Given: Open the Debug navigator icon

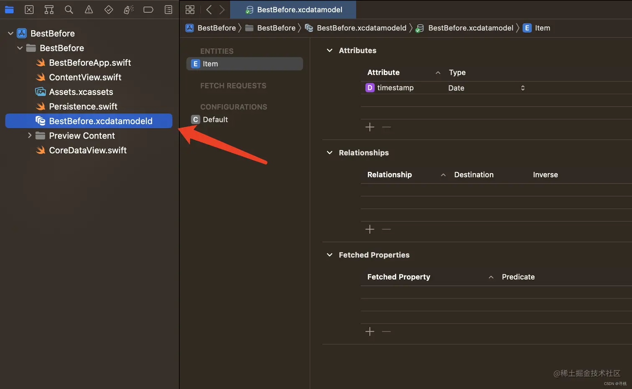Looking at the screenshot, I should click(x=129, y=10).
